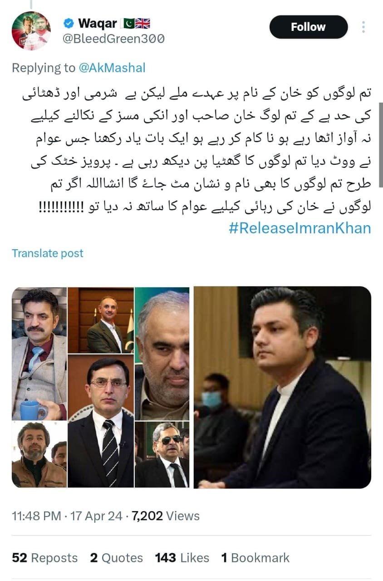Screen dimensions: 383x581
Task: Click the Follow button
Action: 308,27
